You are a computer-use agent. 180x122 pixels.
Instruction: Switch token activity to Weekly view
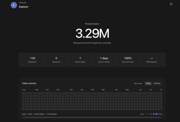[x=157, y=83]
